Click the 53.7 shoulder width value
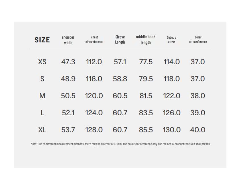Image resolution: width=240 pixels, height=180 pixels. pyautogui.click(x=68, y=130)
